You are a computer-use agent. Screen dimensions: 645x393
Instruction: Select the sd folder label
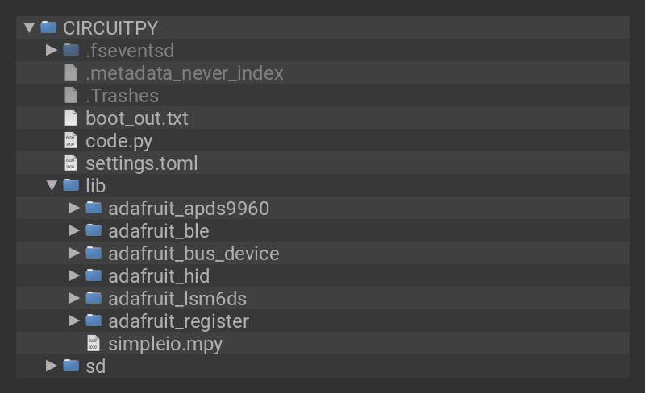(95, 366)
